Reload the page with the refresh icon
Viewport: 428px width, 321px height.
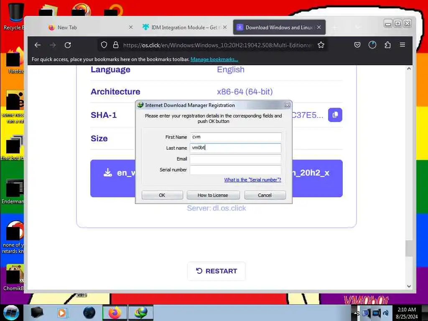(x=68, y=45)
